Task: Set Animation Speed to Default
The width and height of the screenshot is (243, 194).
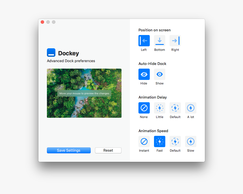Action: [175, 141]
